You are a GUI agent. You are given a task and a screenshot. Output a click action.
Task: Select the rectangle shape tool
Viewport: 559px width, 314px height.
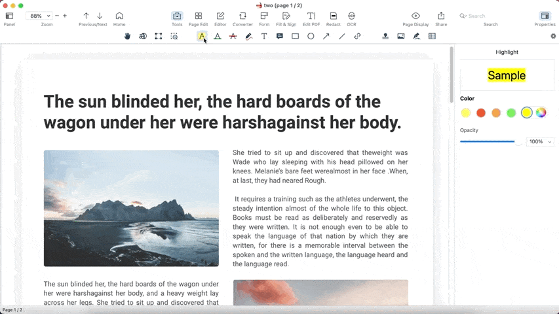pyautogui.click(x=295, y=37)
